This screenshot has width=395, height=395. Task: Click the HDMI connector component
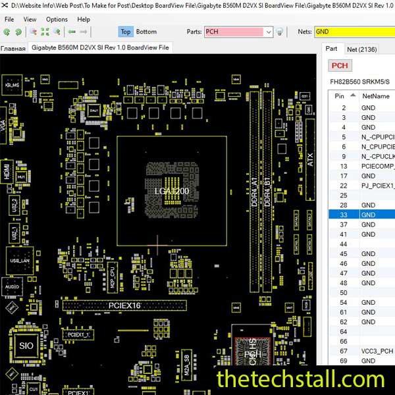[7, 171]
